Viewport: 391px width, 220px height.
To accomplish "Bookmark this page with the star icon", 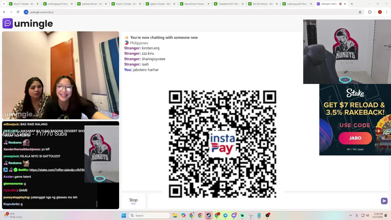I will 360,12.
